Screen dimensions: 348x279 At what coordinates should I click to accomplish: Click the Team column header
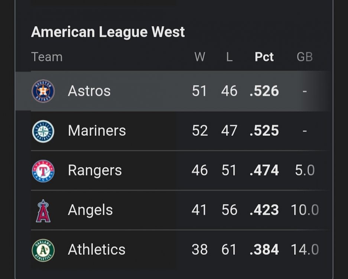click(x=47, y=57)
